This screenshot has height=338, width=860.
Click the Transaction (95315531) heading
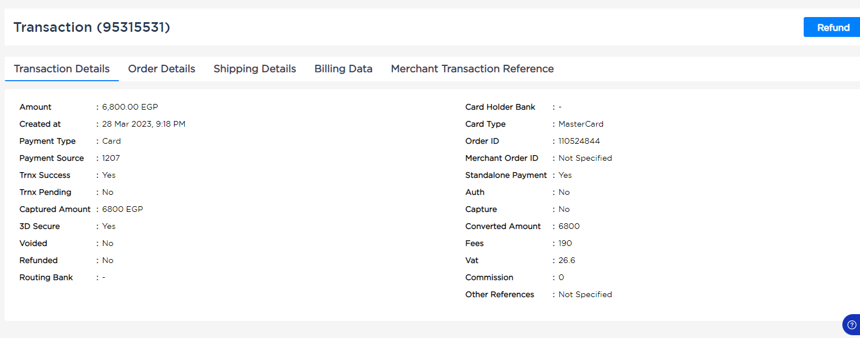click(x=92, y=27)
